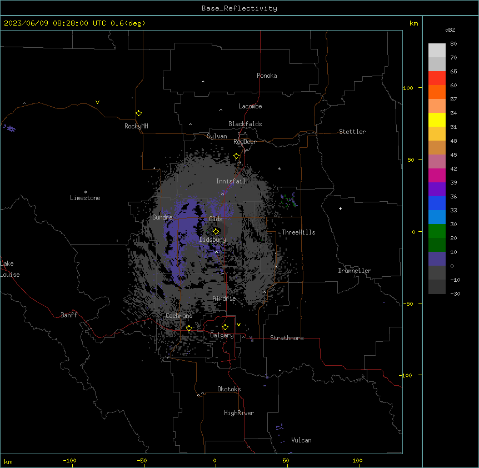Click the Sundre town label
The height and width of the screenshot is (468, 479).
click(162, 217)
